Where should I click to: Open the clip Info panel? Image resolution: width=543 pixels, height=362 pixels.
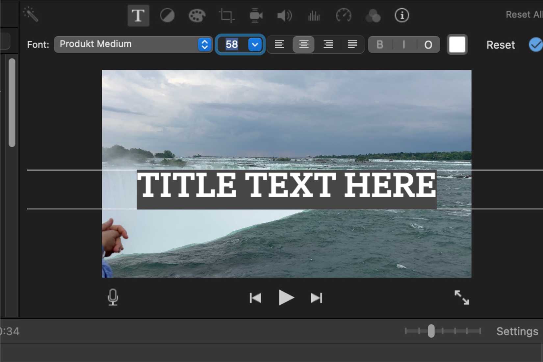(x=401, y=15)
